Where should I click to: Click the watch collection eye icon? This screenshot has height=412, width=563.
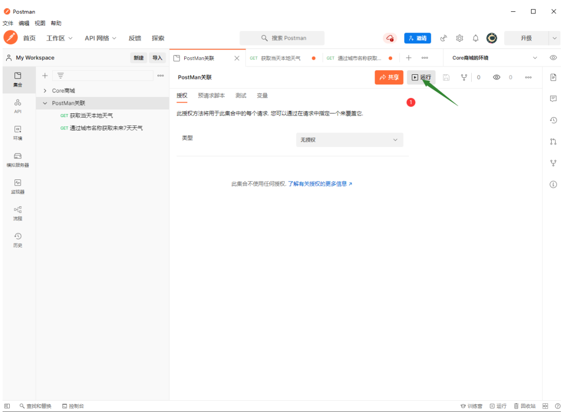[x=496, y=77]
